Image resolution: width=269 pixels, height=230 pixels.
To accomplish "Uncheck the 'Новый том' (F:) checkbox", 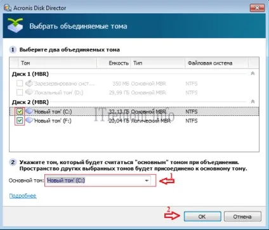I will 20,120.
